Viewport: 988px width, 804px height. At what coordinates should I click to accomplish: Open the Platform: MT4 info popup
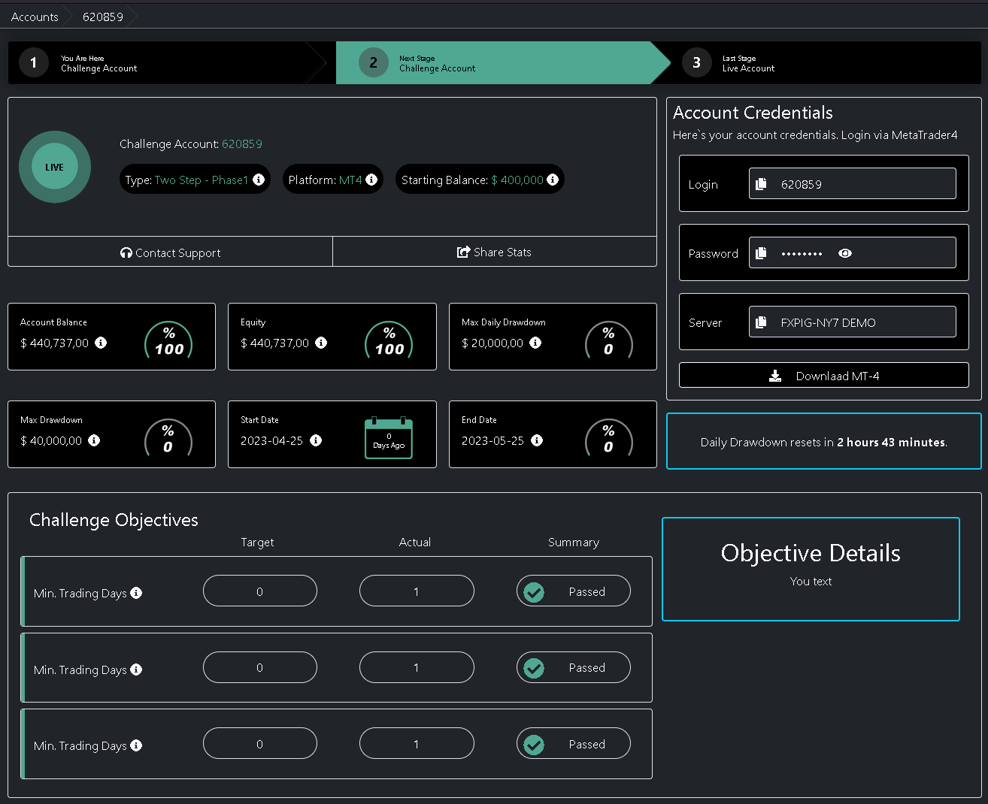(370, 180)
